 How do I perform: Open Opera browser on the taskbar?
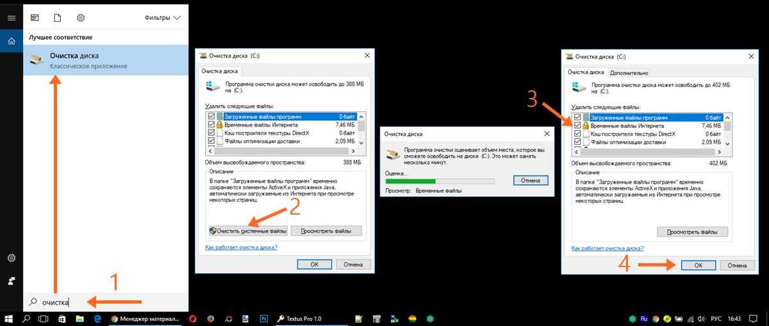(x=194, y=318)
